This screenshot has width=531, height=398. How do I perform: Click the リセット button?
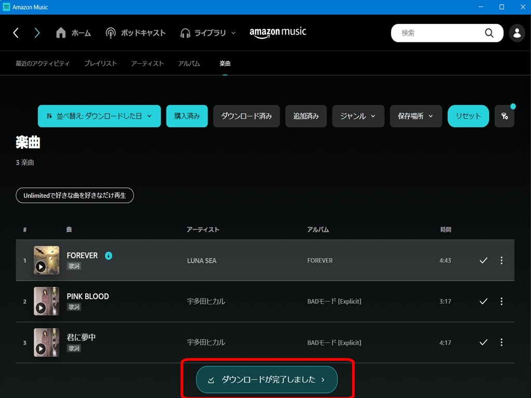(468, 116)
